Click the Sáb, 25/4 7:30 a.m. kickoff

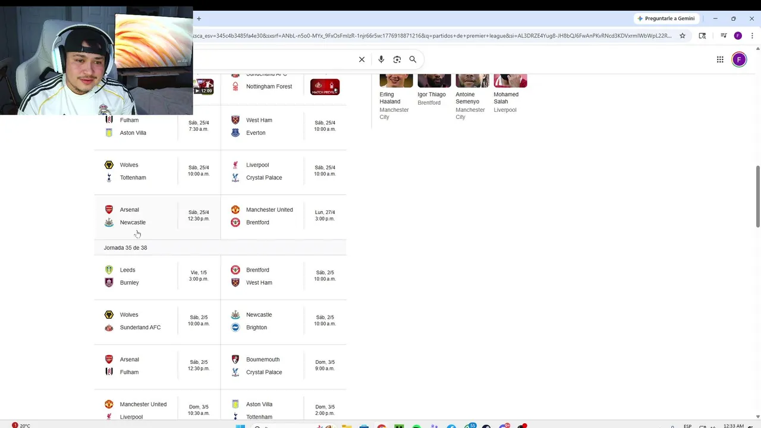click(x=199, y=126)
